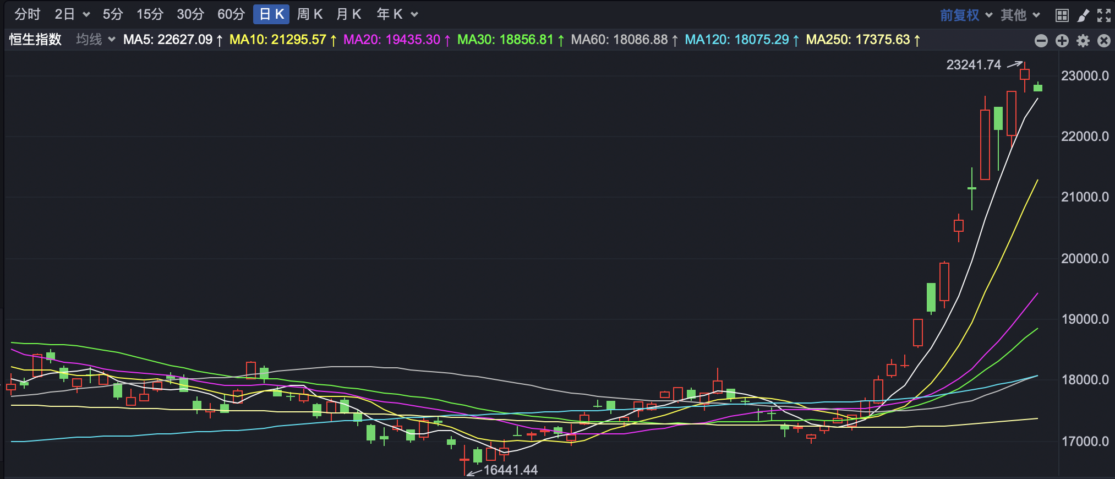Open 前复权 adjustment dropdown
The height and width of the screenshot is (479, 1115).
pos(965,15)
